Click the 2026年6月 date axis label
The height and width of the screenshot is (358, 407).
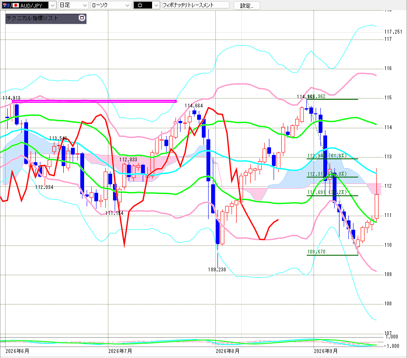[x=17, y=351]
